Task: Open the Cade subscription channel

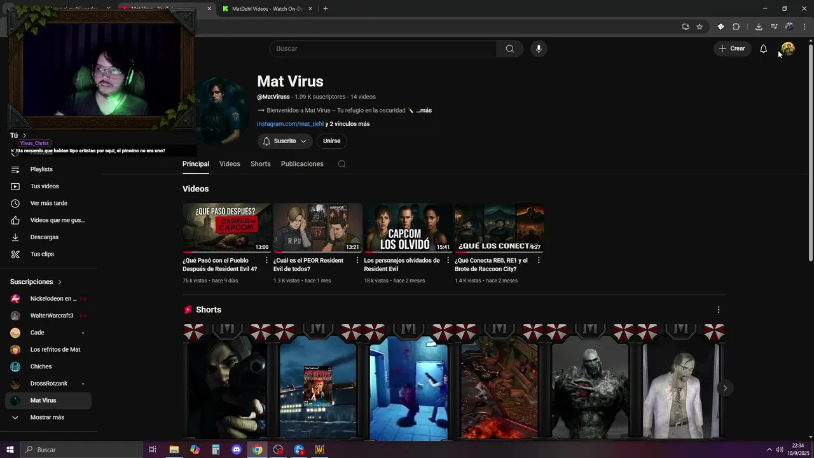Action: (48, 333)
